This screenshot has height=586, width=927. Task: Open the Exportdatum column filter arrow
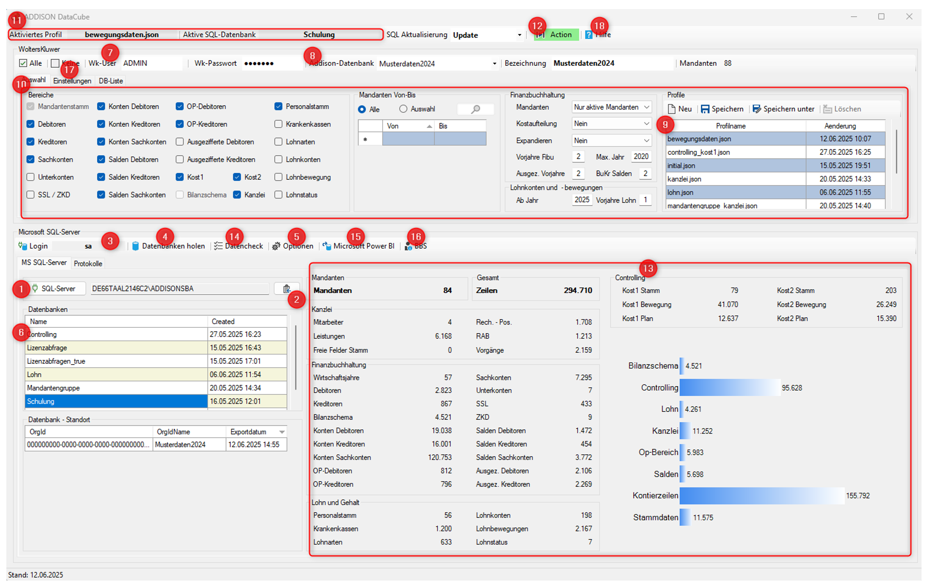click(x=281, y=432)
